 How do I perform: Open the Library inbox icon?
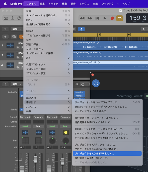coord(6,18)
